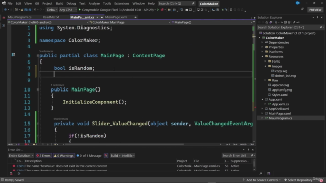Click the Description column header

34,161
